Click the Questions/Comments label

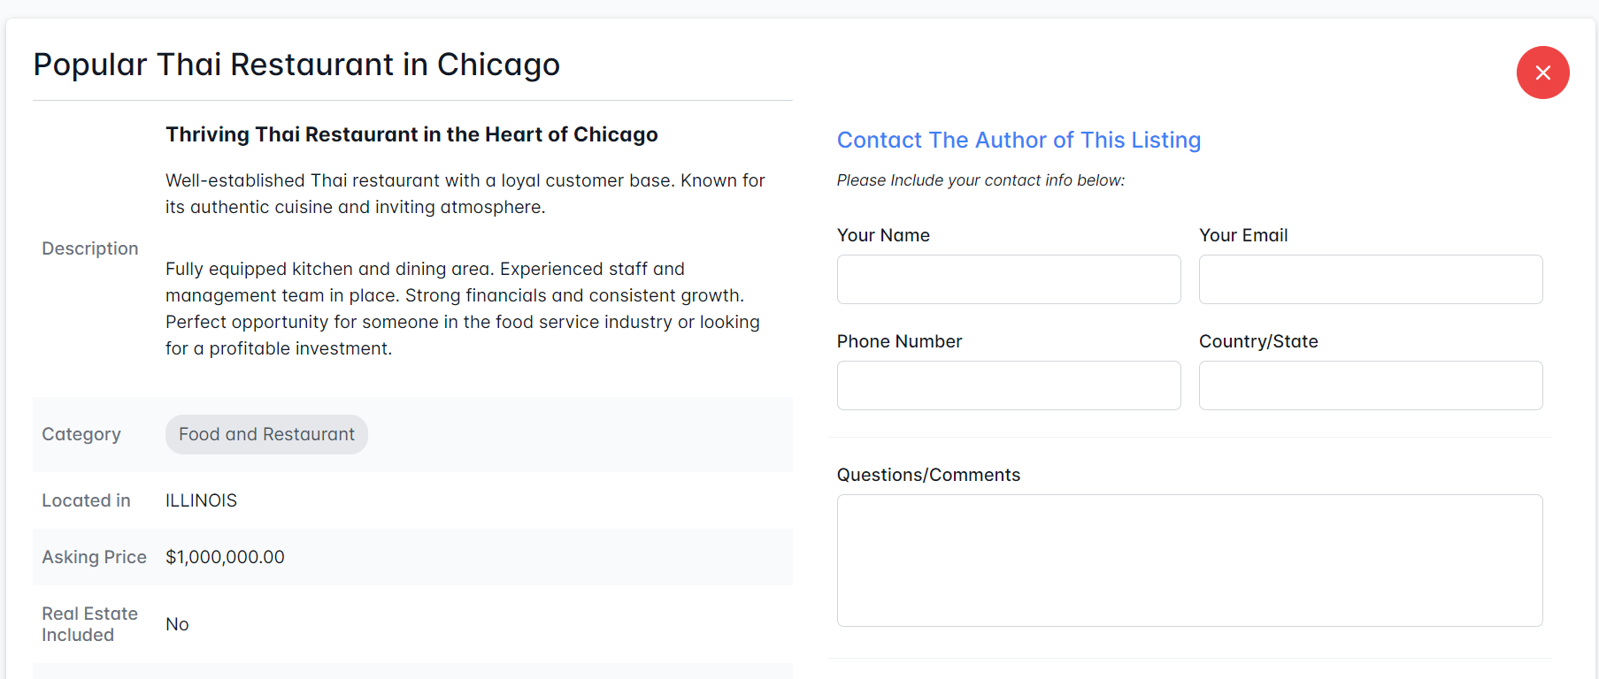click(928, 475)
